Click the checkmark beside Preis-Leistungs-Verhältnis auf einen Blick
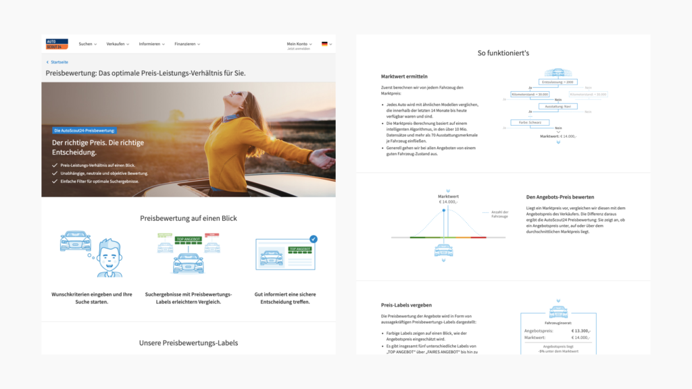Viewport: 692px width, 389px height. coord(55,165)
